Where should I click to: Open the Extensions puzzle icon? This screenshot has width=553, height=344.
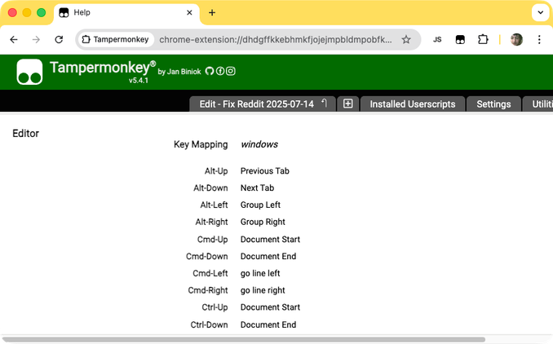point(483,39)
